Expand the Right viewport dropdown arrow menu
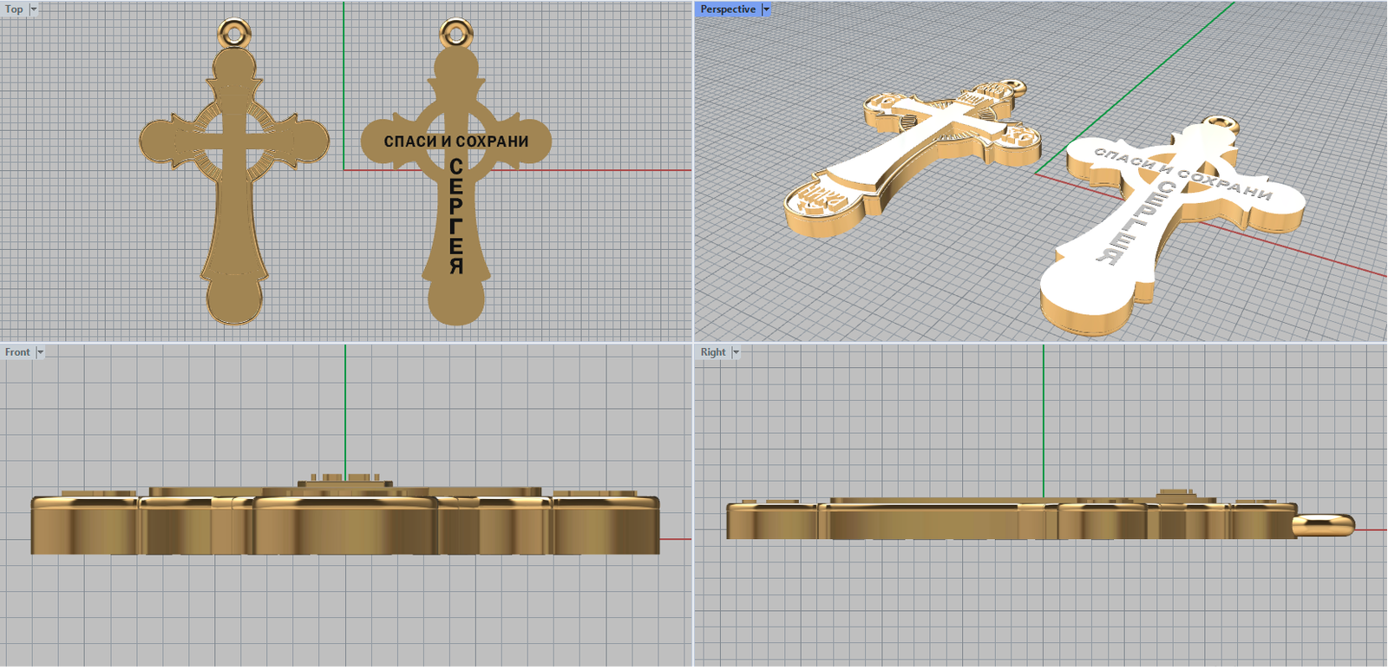The height and width of the screenshot is (670, 1388). coord(736,352)
